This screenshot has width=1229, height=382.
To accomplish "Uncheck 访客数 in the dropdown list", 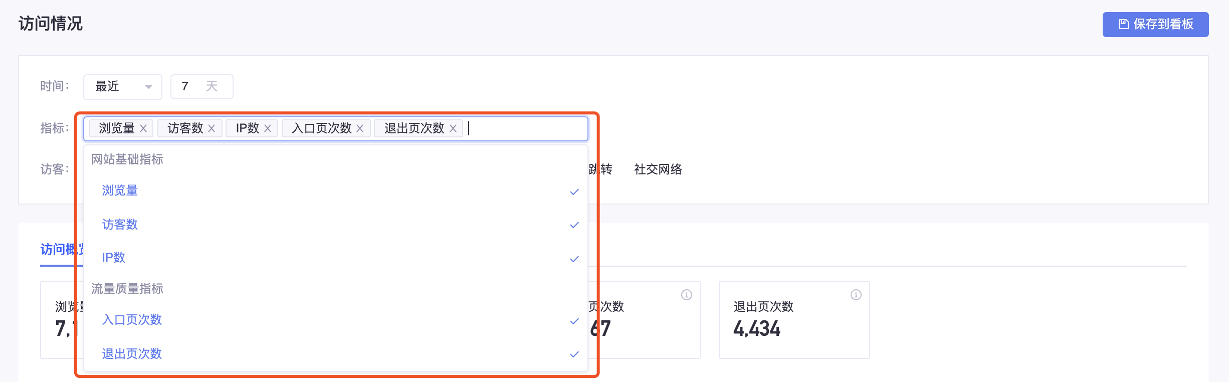I will pos(335,225).
